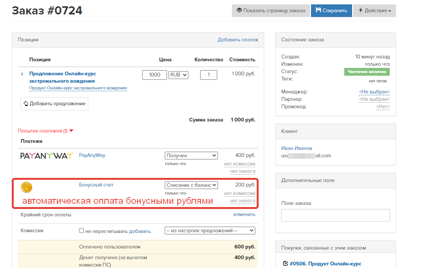Click the Поле заказа input field
The width and height of the screenshot is (437, 268).
(335, 215)
